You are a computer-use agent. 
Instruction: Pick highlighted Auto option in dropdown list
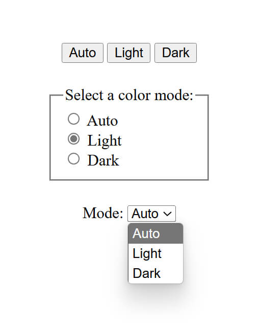[x=156, y=233]
